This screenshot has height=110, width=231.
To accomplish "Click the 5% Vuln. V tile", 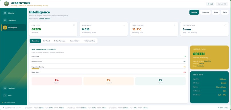I will (x=160, y=81).
